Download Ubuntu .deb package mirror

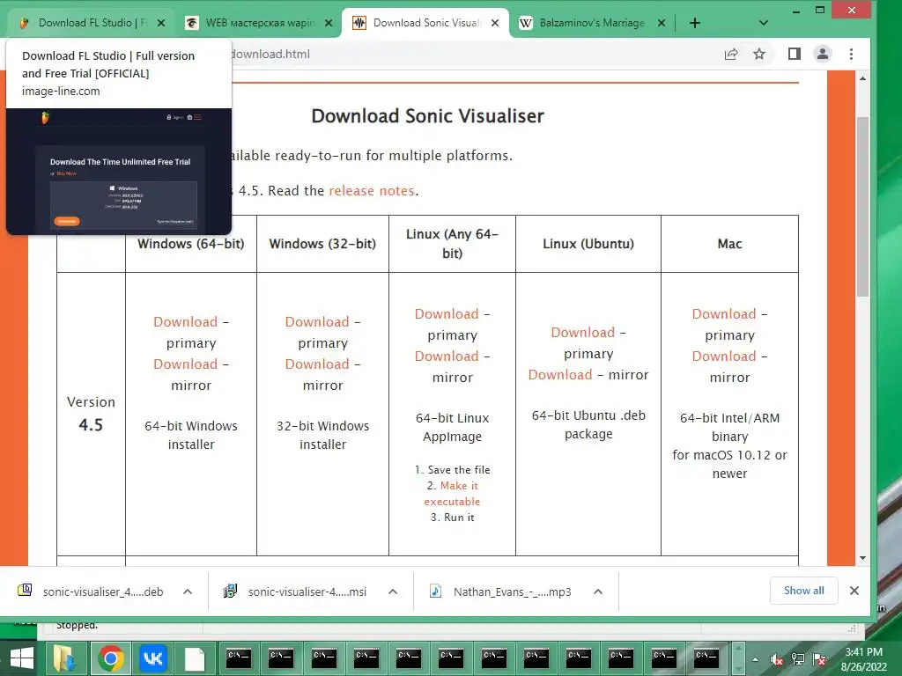[x=560, y=375]
